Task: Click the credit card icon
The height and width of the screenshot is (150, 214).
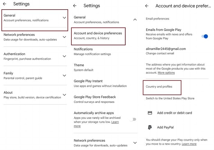Action: tap(150, 113)
